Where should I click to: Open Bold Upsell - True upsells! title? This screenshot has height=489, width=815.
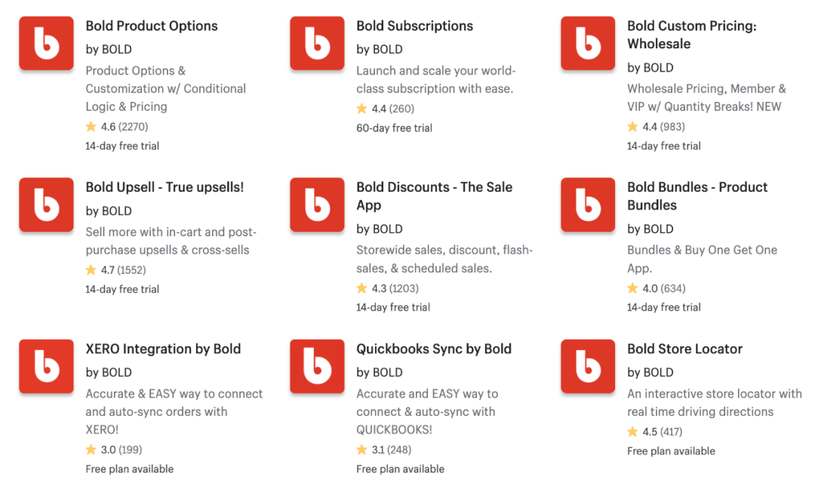pyautogui.click(x=165, y=187)
